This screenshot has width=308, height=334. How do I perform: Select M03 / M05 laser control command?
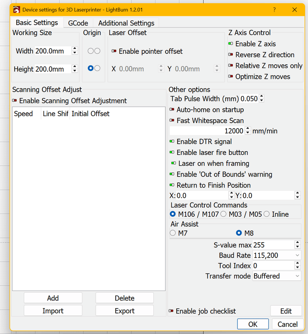click(224, 214)
